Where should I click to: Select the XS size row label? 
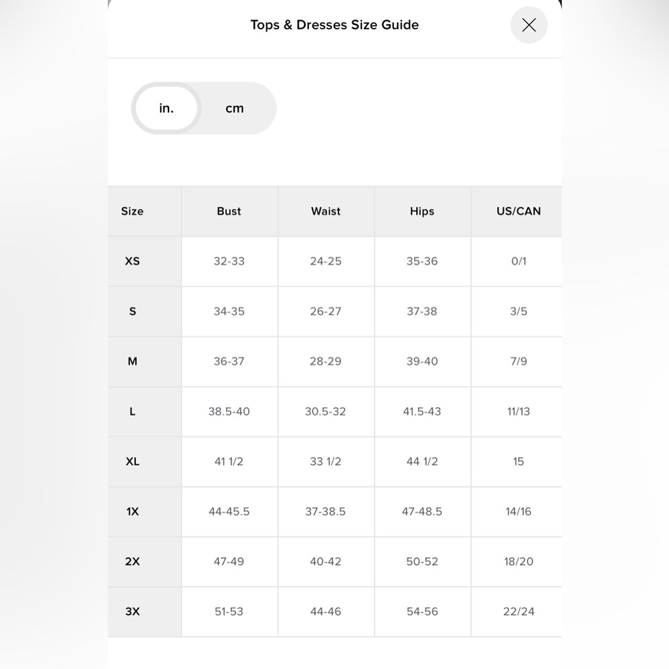tap(132, 261)
